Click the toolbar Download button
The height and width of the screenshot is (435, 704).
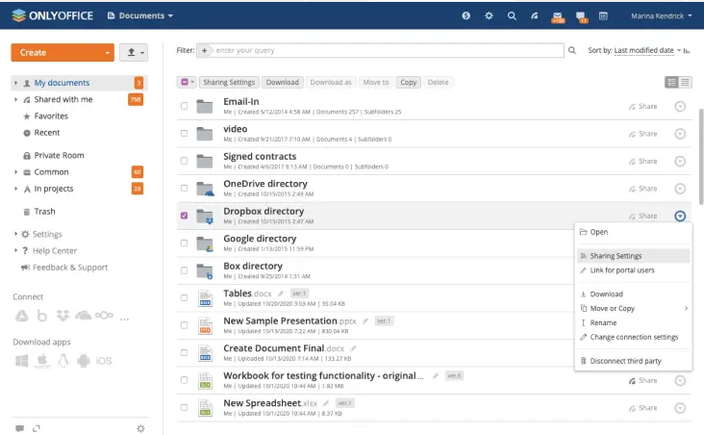point(283,82)
